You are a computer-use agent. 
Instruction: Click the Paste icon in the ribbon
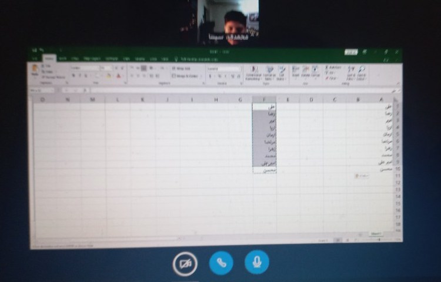[x=35, y=71]
